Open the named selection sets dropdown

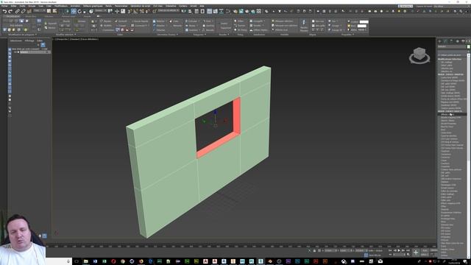tap(169, 11)
